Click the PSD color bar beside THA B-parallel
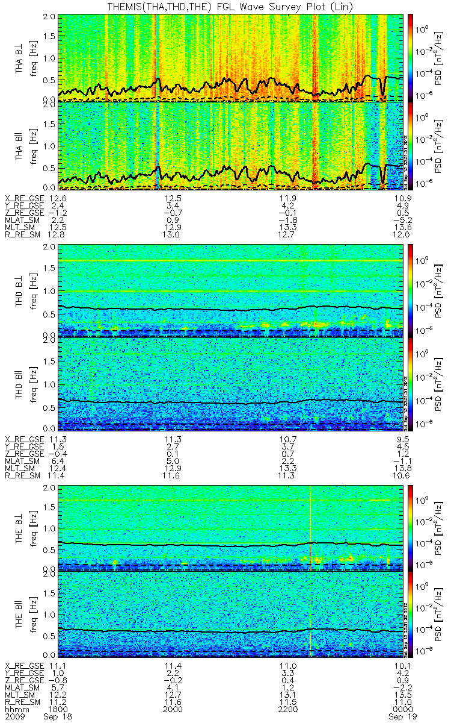The image size is (451, 723). tap(411, 145)
